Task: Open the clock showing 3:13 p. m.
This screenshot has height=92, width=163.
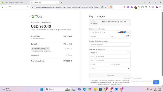Action: 157,89
